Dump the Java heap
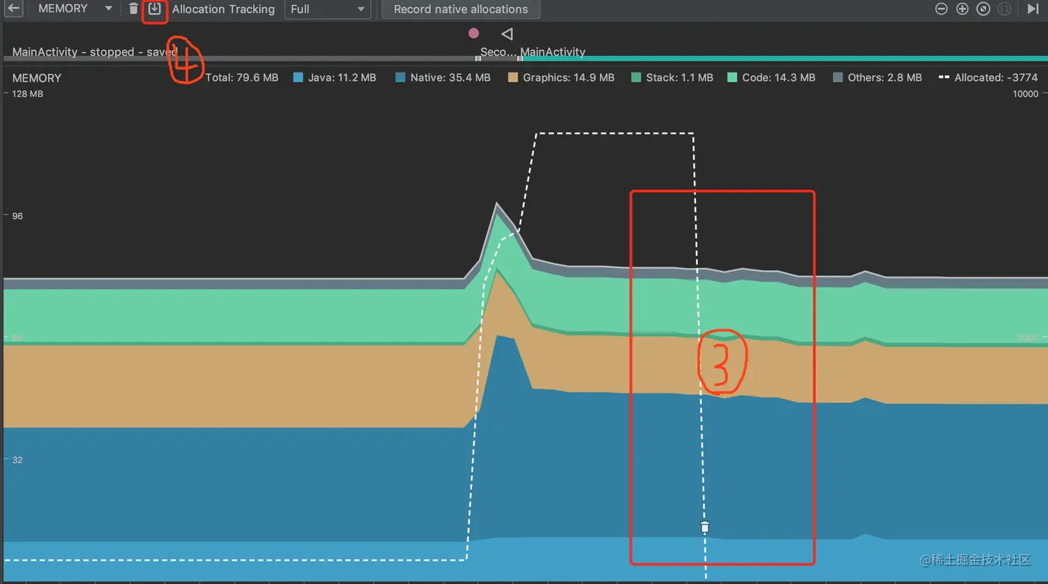This screenshot has height=584, width=1048. point(155,9)
